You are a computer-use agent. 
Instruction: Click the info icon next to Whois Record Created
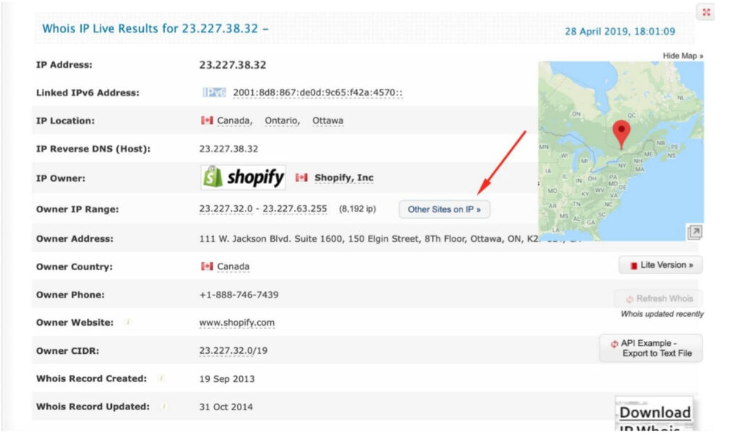[161, 378]
